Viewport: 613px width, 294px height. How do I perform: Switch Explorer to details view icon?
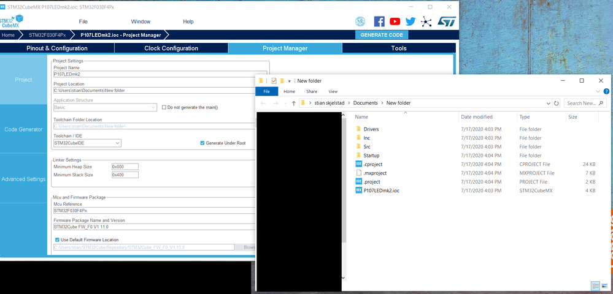click(596, 286)
